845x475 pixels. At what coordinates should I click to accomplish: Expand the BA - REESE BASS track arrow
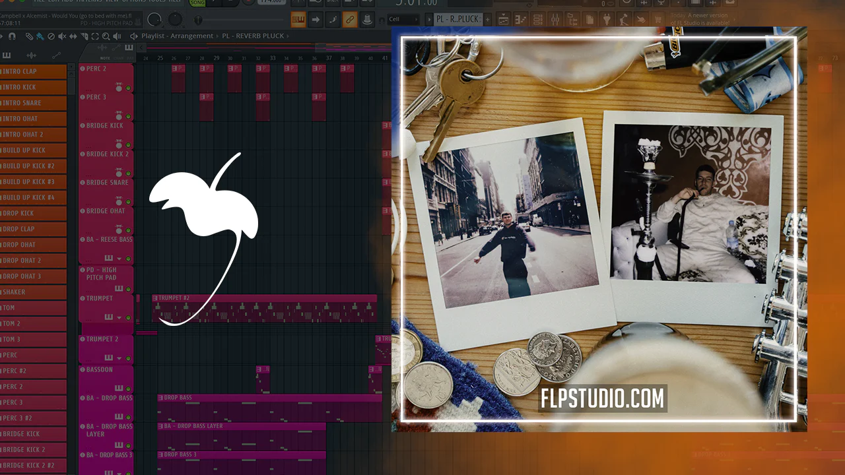coord(119,257)
